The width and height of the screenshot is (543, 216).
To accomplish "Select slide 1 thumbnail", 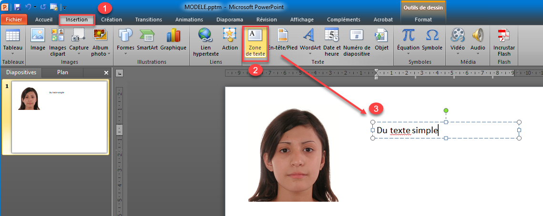I will (x=60, y=117).
